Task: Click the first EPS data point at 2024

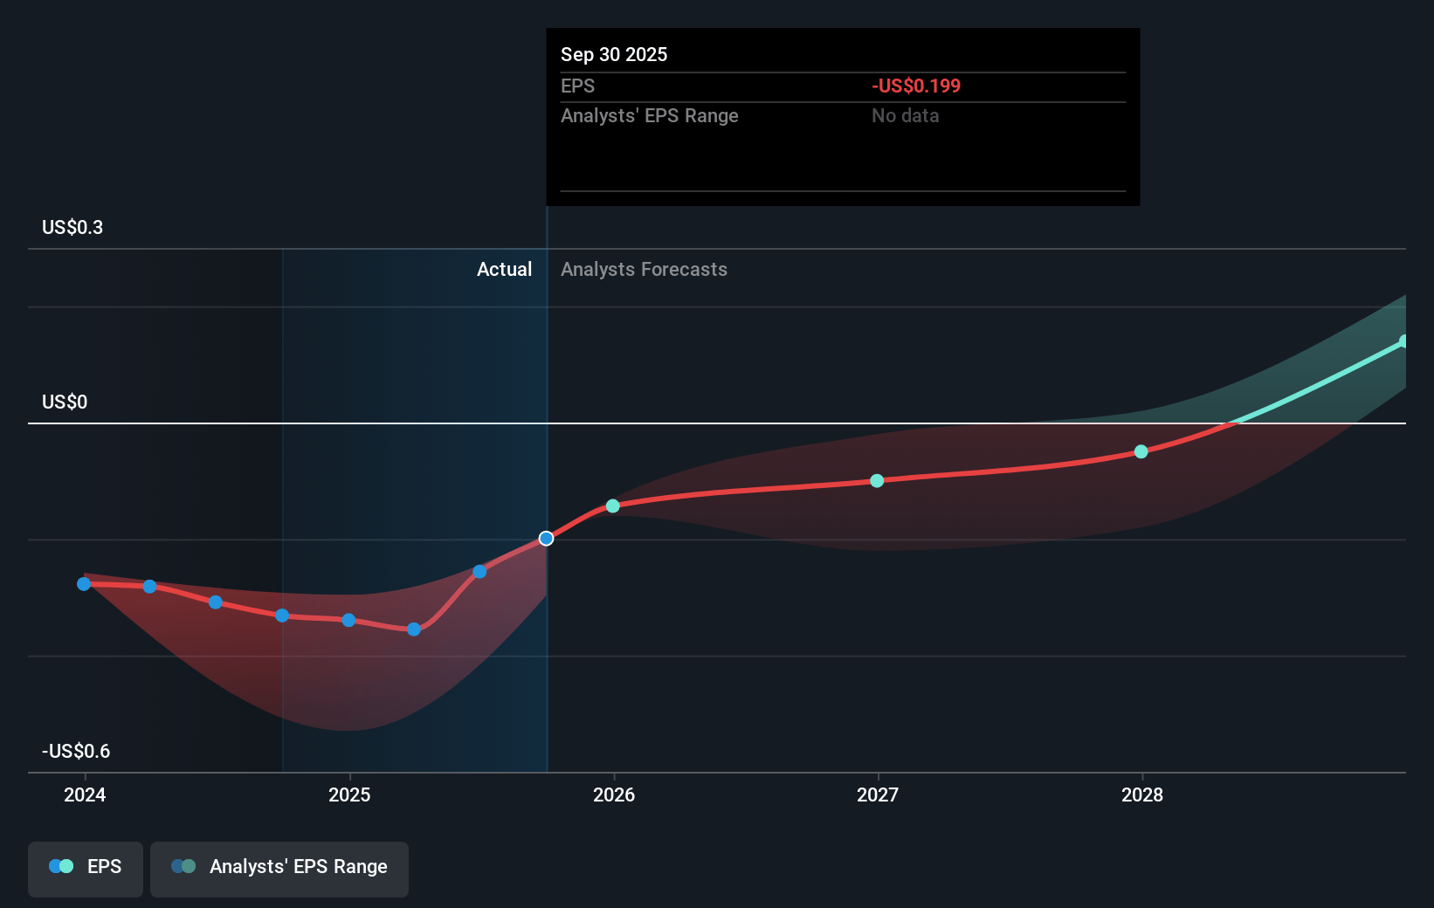Action: point(84,584)
